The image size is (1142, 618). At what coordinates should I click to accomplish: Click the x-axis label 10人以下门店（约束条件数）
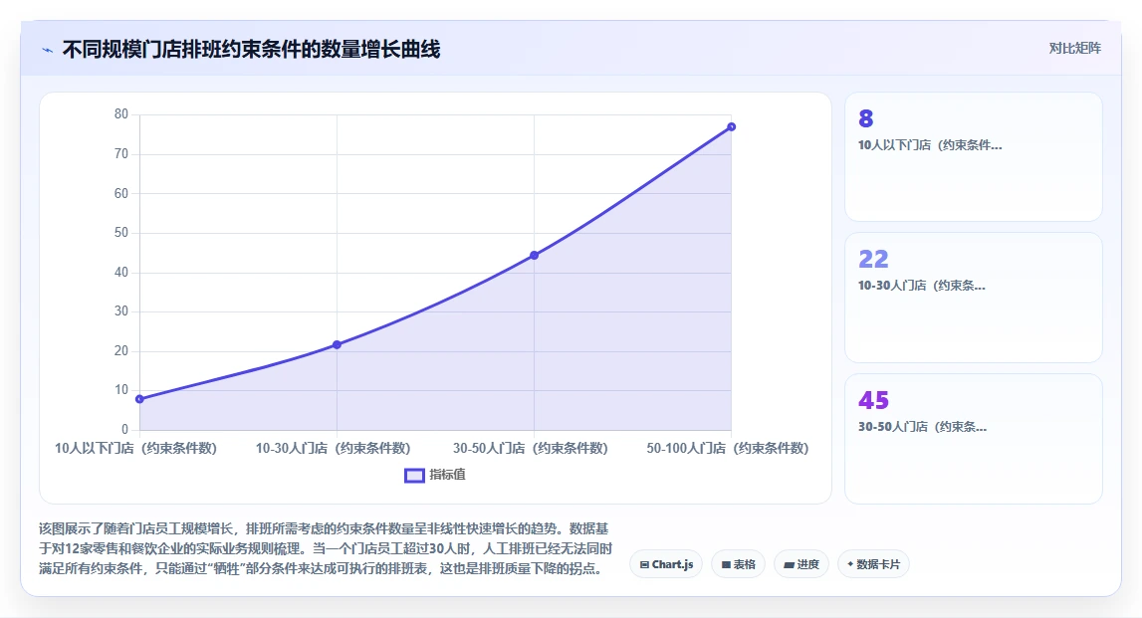(x=135, y=449)
